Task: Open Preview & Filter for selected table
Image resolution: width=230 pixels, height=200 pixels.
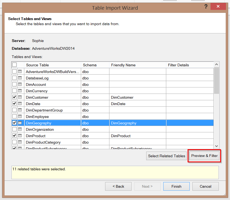Action: point(204,156)
